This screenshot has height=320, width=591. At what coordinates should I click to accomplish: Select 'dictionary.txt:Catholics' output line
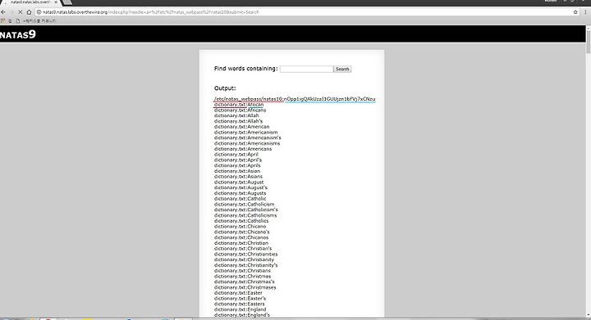point(241,220)
